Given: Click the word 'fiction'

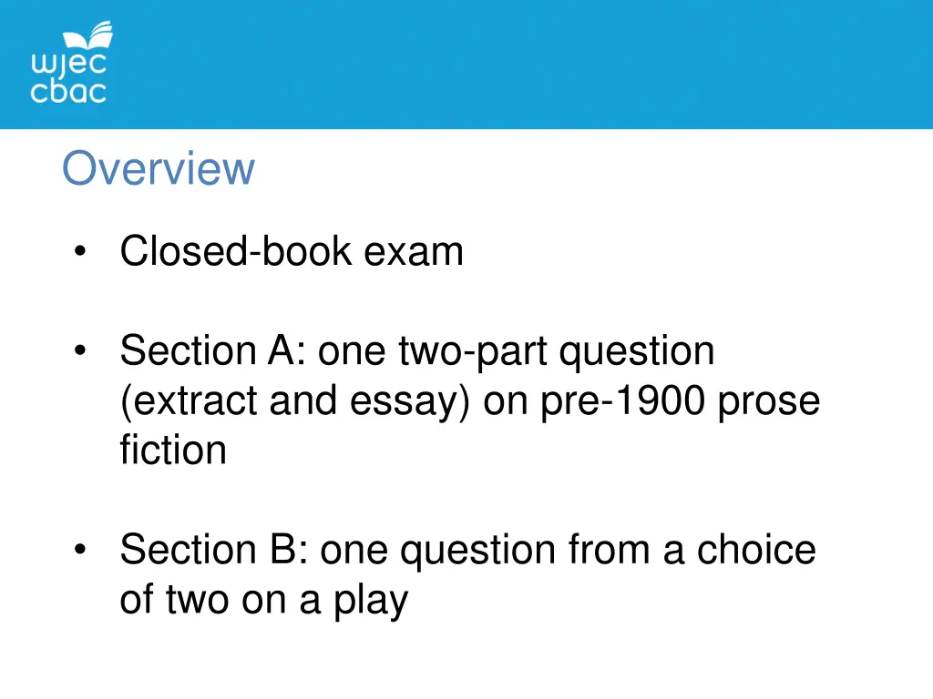Looking at the screenshot, I should click(x=173, y=450).
